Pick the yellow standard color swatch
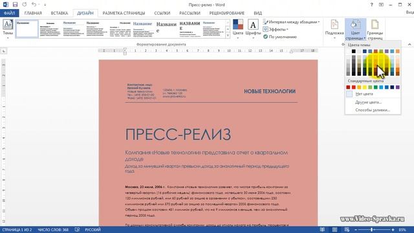Image resolution: width=414 pixels, height=233 pixels. [x=365, y=87]
